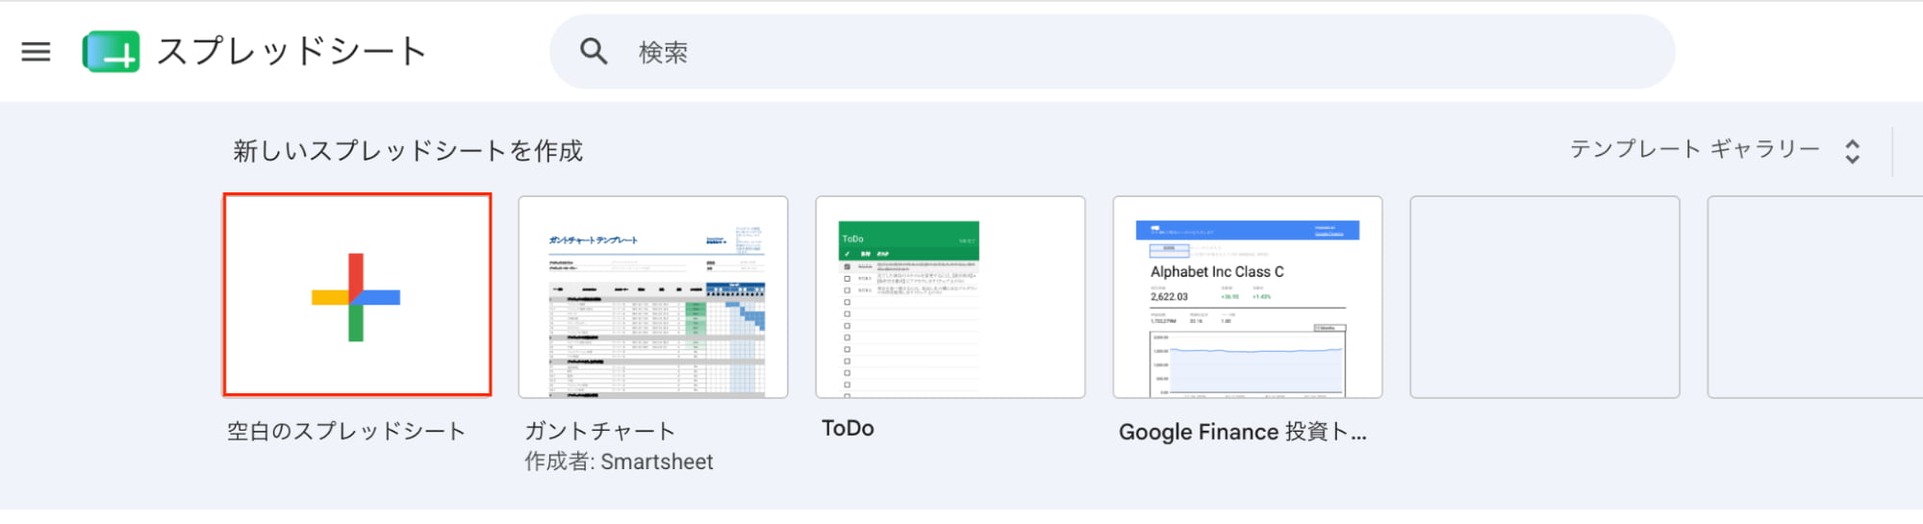Click the green Sheets logo icon
1923x524 pixels.
click(111, 52)
